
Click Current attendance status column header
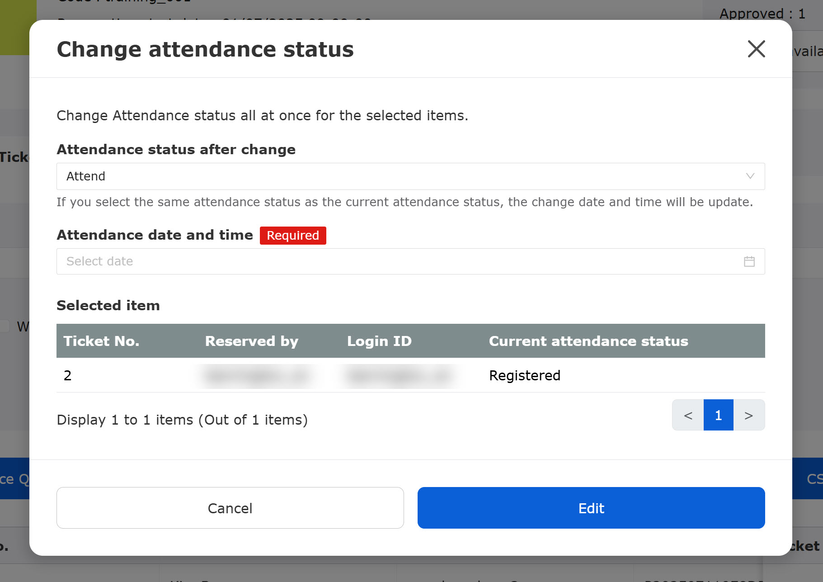(588, 341)
